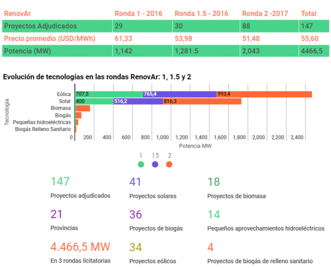Click the Solar purple bar segment 516,2

pos(138,101)
